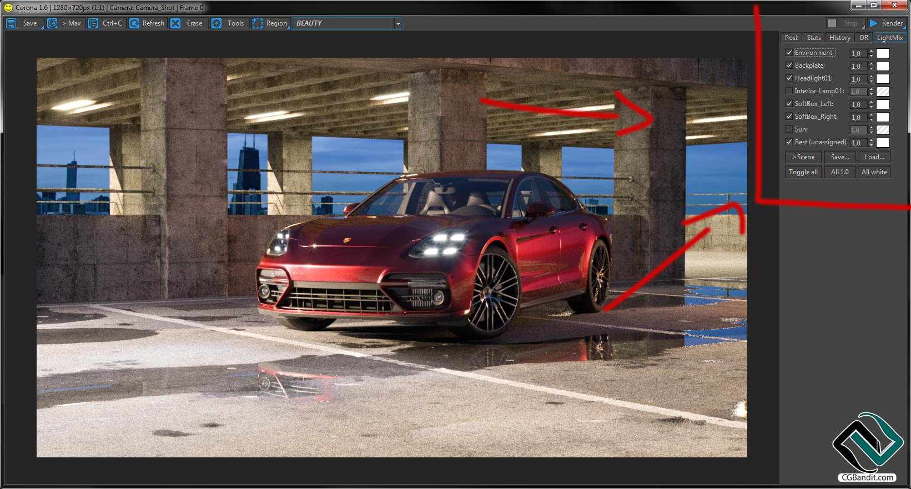Click the rendered car image
The width and height of the screenshot is (911, 489).
(392, 258)
